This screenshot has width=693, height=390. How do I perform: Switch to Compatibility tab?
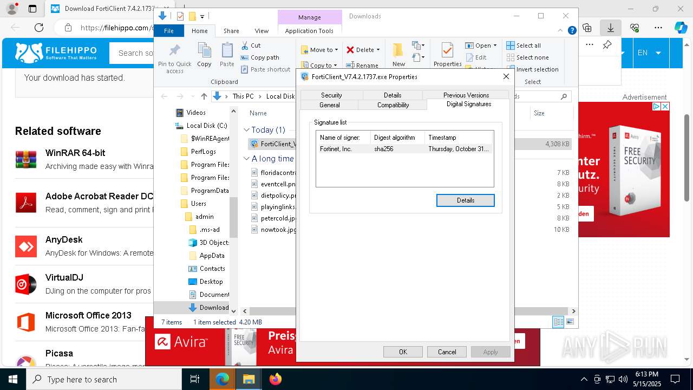pos(393,105)
